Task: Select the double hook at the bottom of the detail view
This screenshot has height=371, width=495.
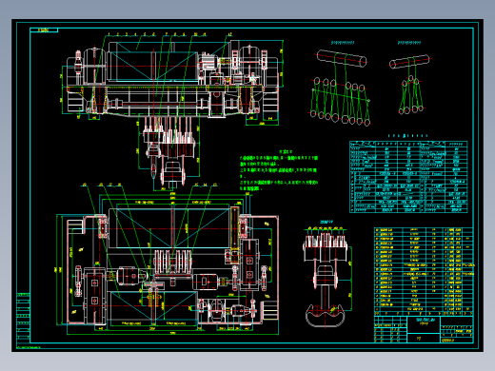Action: pos(326,315)
